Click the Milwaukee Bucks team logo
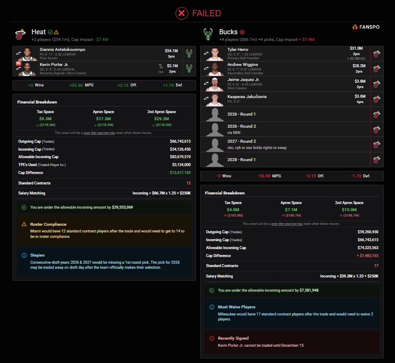 pos(208,34)
